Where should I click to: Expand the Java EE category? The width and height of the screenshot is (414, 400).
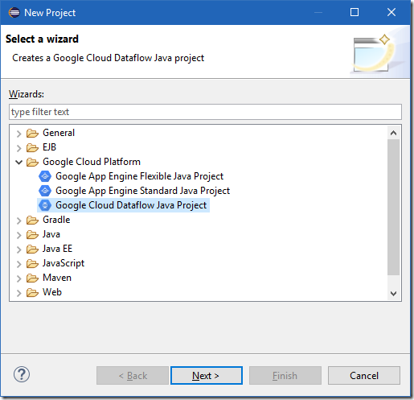tap(18, 249)
